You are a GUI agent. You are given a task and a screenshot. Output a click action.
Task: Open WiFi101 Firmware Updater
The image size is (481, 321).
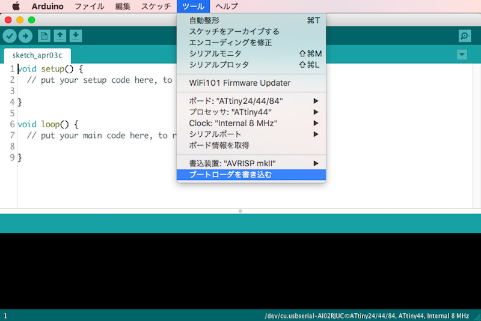[251, 83]
